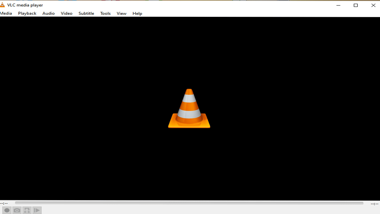Minimize the VLC media player window
380x214 pixels.
pos(338,5)
